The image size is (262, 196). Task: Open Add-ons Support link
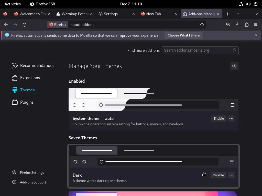click(29, 182)
